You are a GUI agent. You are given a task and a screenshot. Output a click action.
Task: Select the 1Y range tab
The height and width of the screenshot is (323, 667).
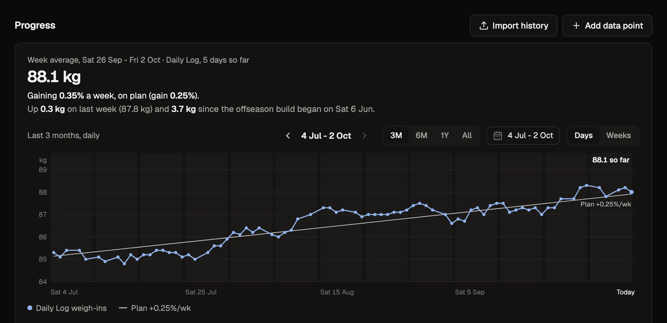[445, 135]
